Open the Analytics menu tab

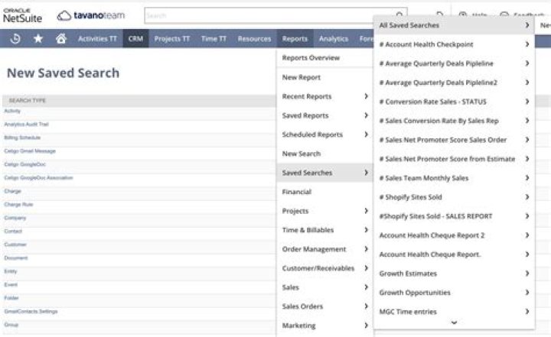pos(333,38)
